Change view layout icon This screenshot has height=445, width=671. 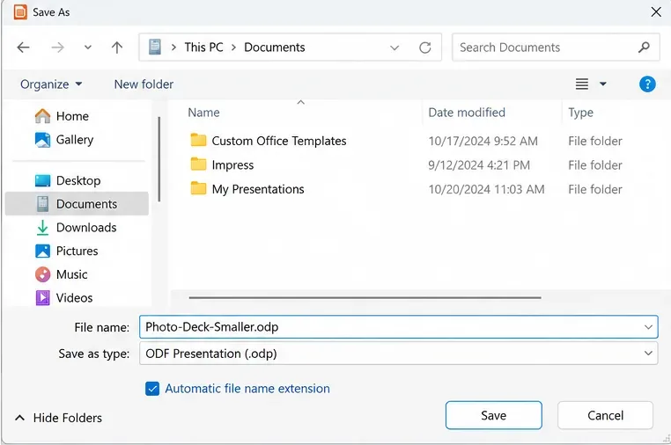click(581, 84)
